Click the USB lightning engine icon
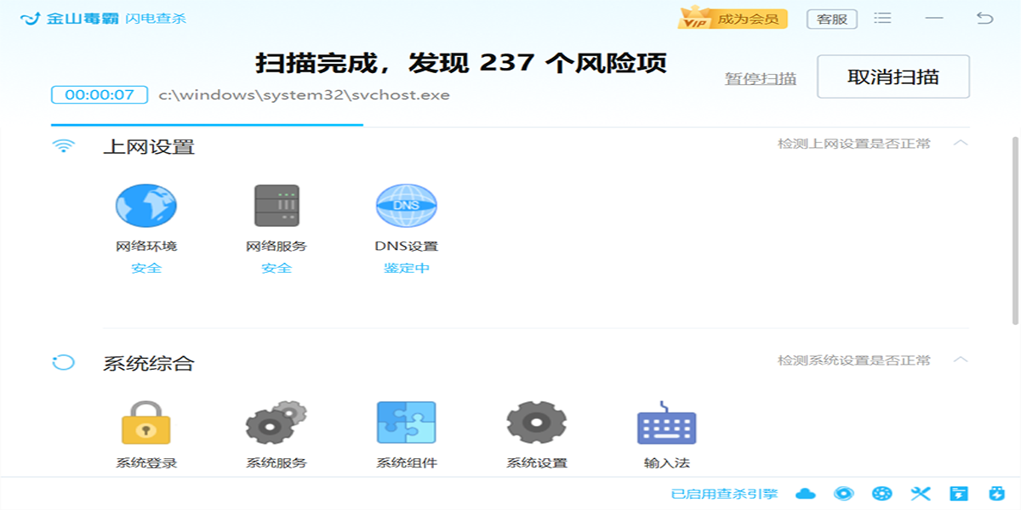This screenshot has height=510, width=1021. (x=997, y=494)
